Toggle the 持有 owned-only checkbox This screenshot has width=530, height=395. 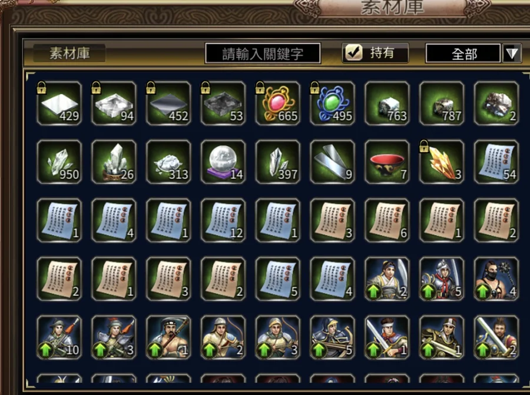(x=353, y=53)
